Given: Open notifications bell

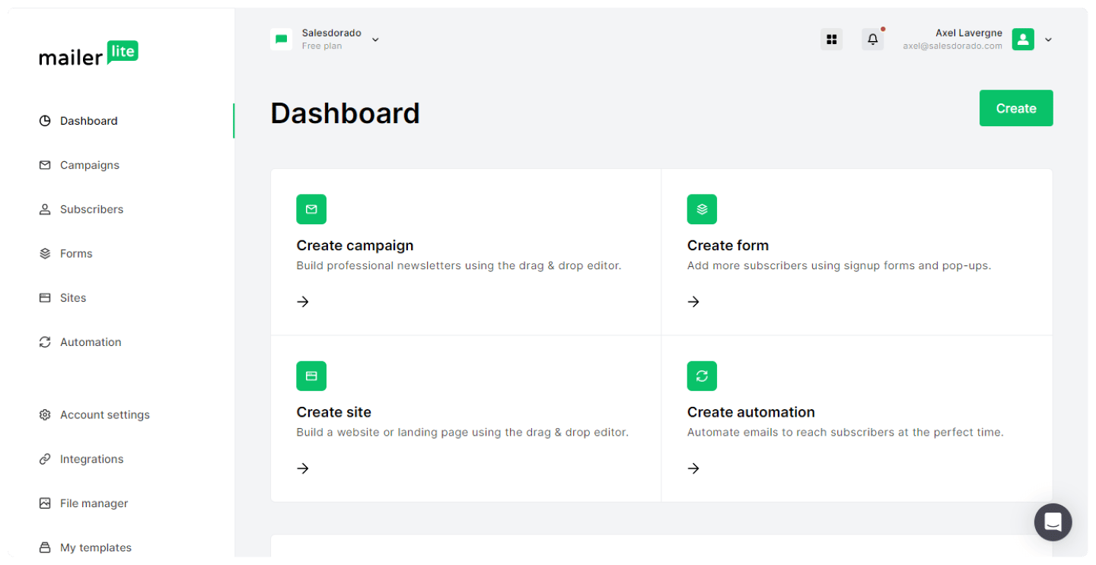Looking at the screenshot, I should click(x=873, y=40).
